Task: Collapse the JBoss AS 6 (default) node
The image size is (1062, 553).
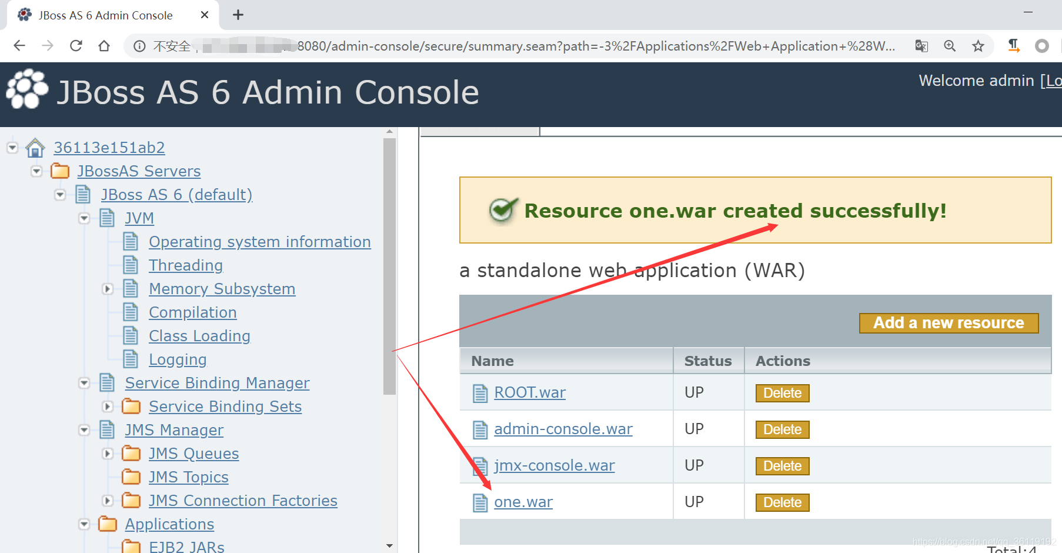Action: coord(60,195)
